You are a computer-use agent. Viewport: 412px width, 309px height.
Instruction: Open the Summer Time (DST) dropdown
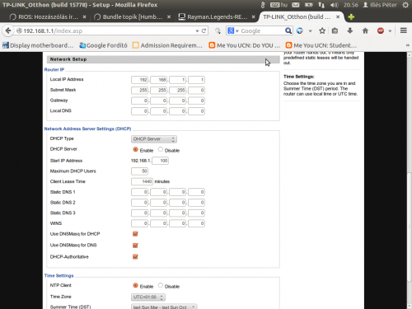[x=164, y=307]
